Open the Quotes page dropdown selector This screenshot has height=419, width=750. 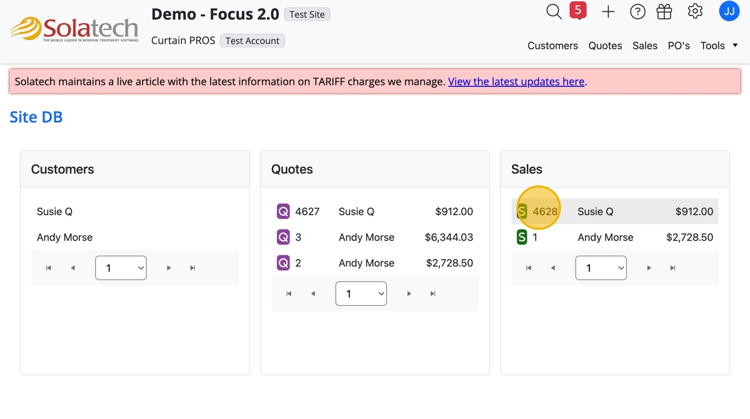361,293
